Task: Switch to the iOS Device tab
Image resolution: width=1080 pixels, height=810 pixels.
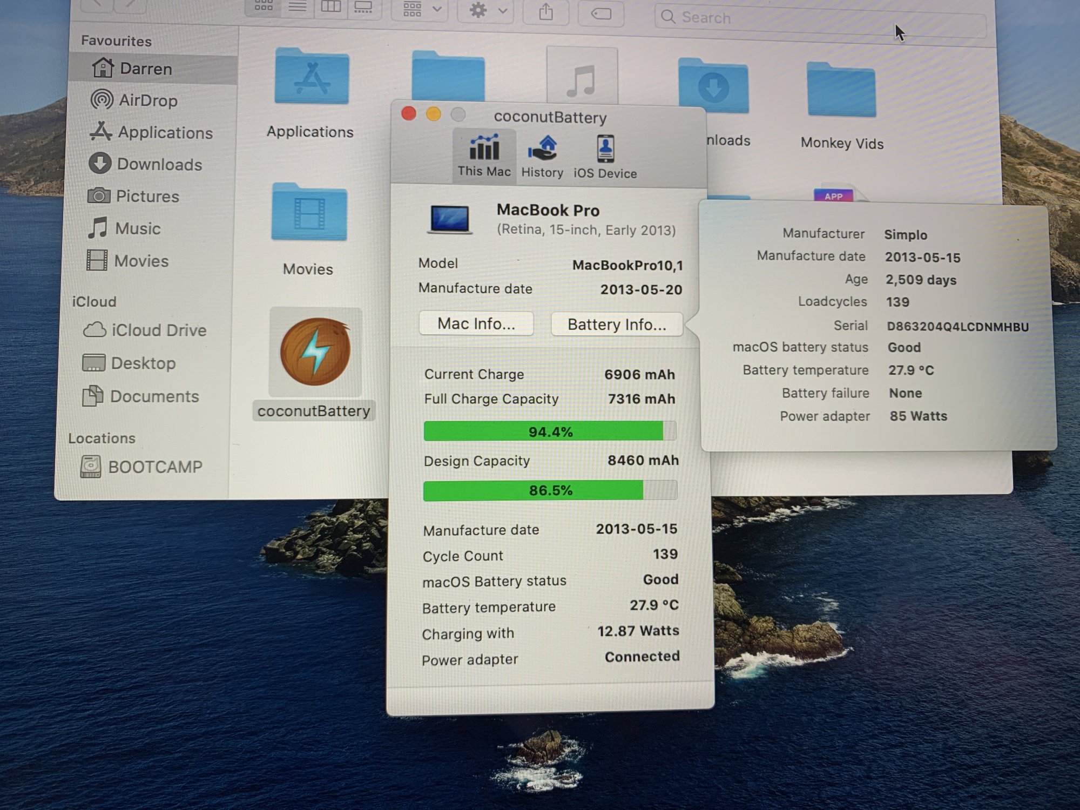Action: click(x=605, y=157)
